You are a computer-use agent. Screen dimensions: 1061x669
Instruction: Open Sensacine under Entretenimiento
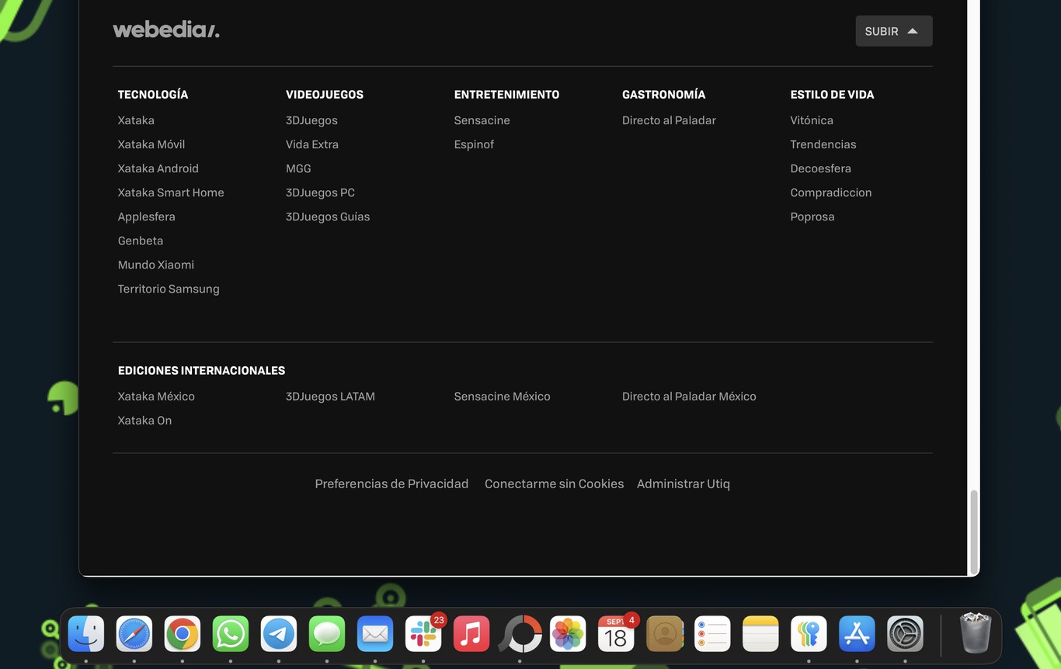tap(482, 120)
